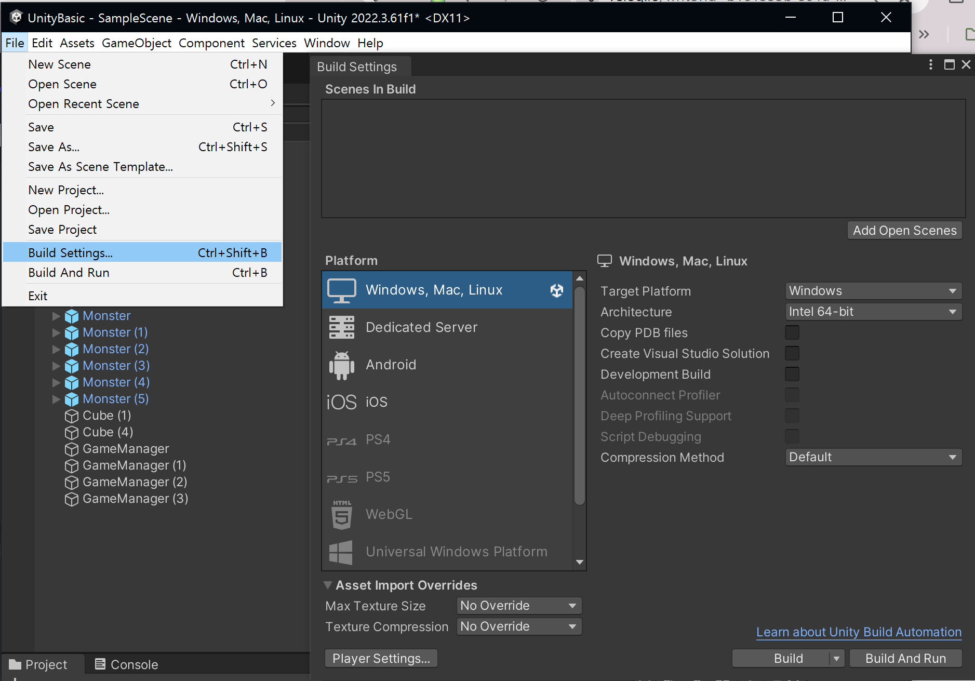Image resolution: width=975 pixels, height=681 pixels.
Task: Click the Android robot platform icon
Action: [x=342, y=365]
